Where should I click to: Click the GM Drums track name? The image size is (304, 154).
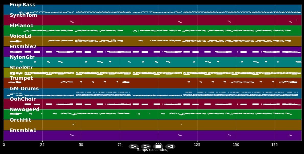(24, 89)
